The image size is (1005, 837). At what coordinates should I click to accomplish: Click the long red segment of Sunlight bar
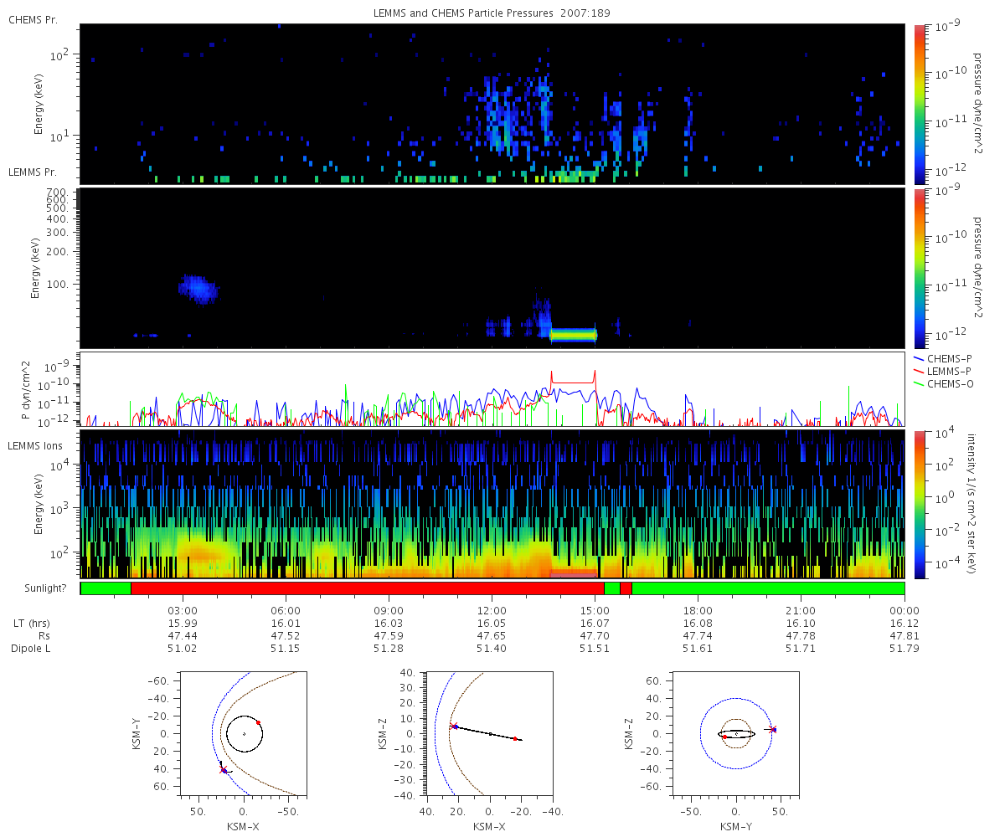368,588
